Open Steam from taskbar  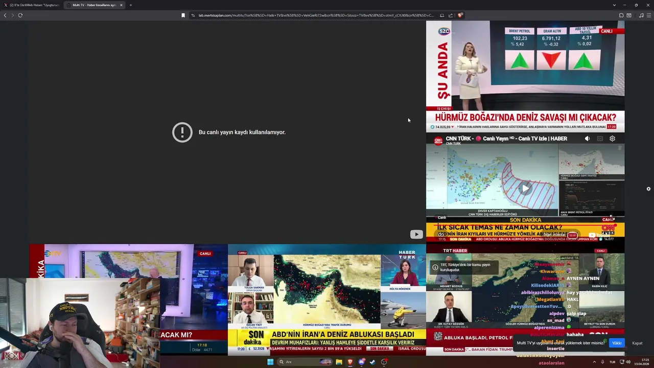click(372, 362)
